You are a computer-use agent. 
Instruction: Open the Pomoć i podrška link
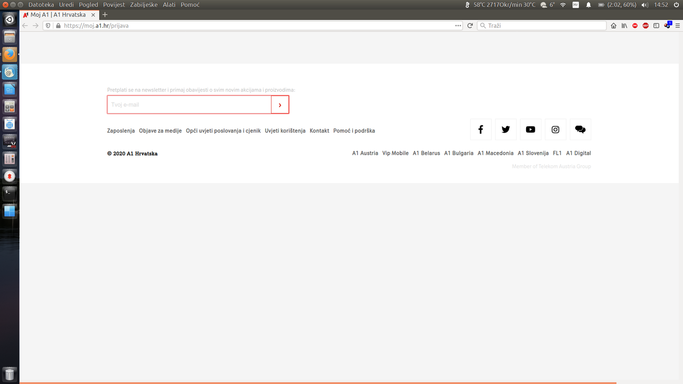(x=354, y=131)
